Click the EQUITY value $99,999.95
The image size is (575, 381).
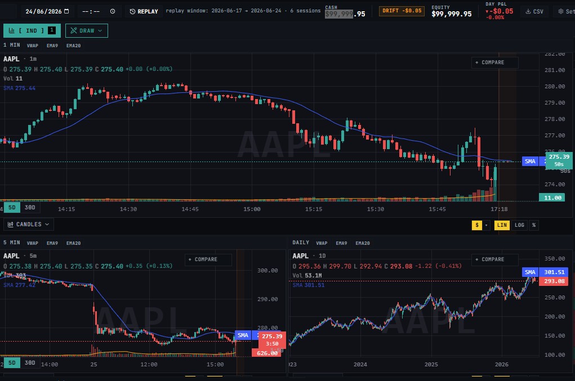tap(452, 14)
